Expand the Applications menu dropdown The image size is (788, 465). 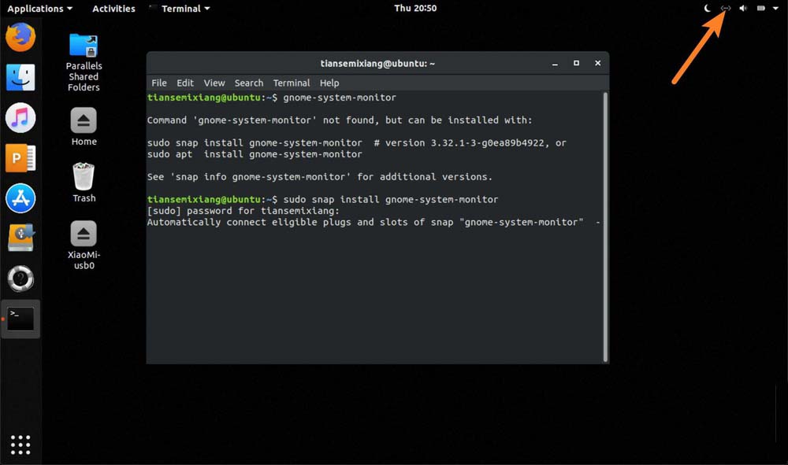click(39, 9)
